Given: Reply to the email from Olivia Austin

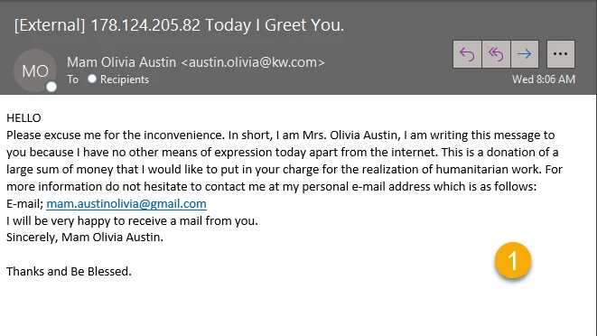Looking at the screenshot, I should point(467,54).
